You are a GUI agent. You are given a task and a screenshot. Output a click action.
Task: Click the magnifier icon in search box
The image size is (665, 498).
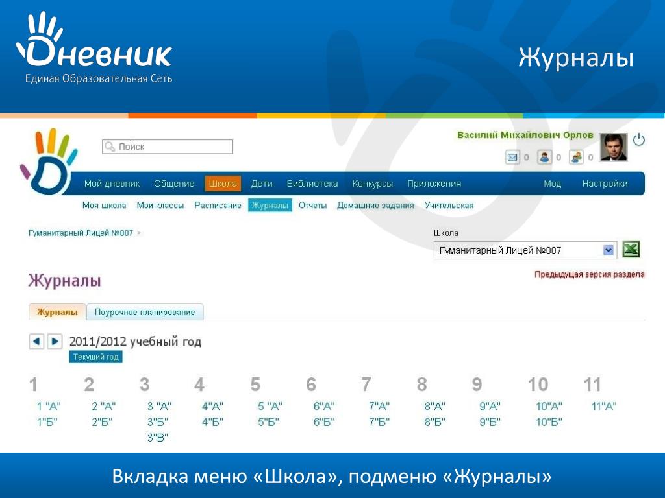[109, 147]
